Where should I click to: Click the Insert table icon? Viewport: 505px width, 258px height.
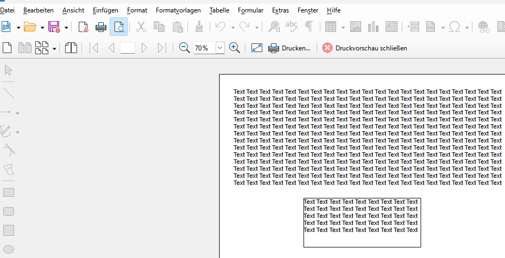point(331,27)
